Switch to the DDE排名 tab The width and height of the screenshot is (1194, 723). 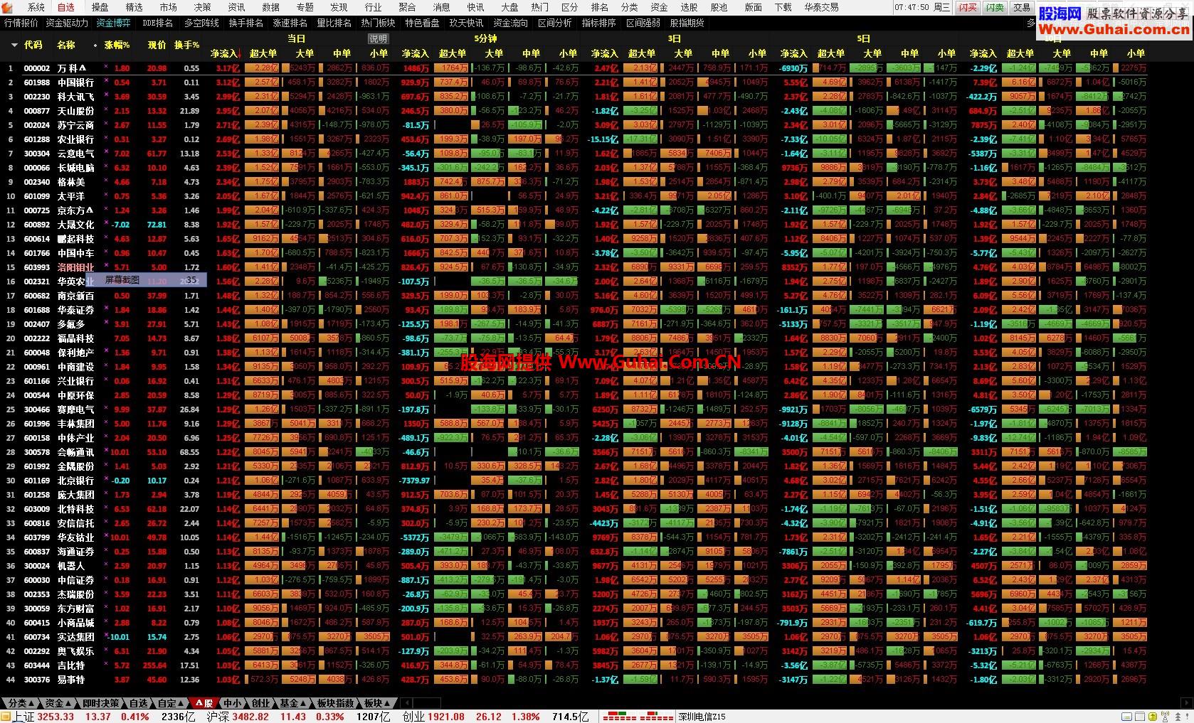point(158,23)
